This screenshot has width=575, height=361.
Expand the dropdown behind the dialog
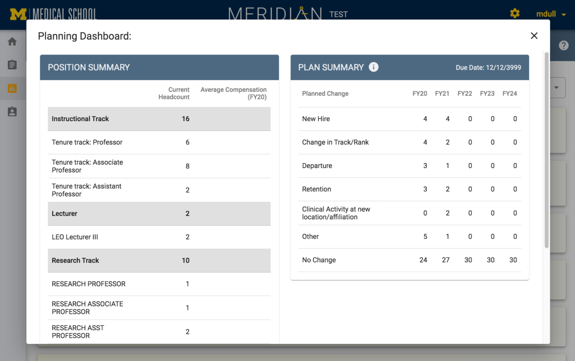click(557, 88)
